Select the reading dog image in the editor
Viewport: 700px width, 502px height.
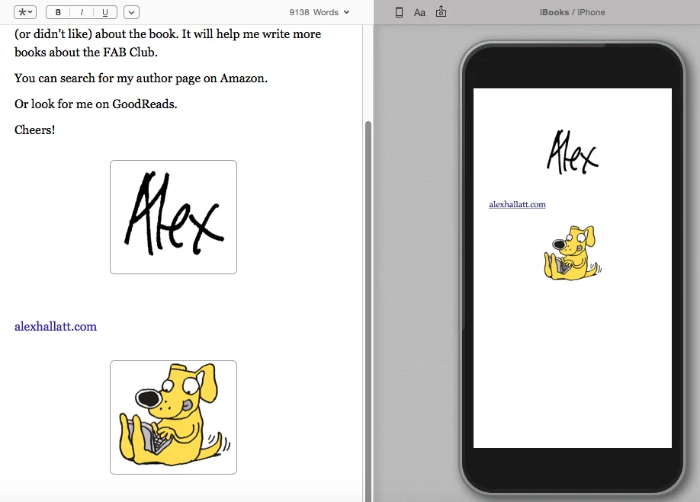click(173, 417)
